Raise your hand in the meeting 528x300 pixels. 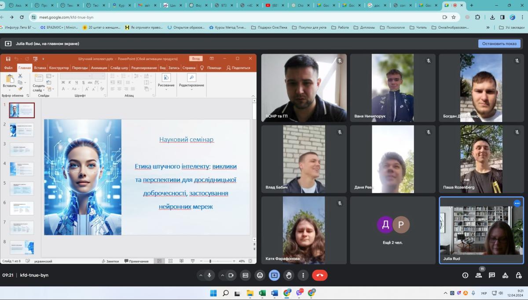pyautogui.click(x=289, y=275)
